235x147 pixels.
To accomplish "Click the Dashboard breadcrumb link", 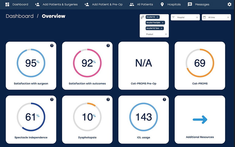I will tap(20, 16).
